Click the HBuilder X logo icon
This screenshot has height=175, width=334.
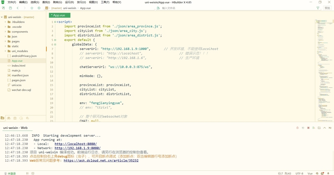(3, 2)
